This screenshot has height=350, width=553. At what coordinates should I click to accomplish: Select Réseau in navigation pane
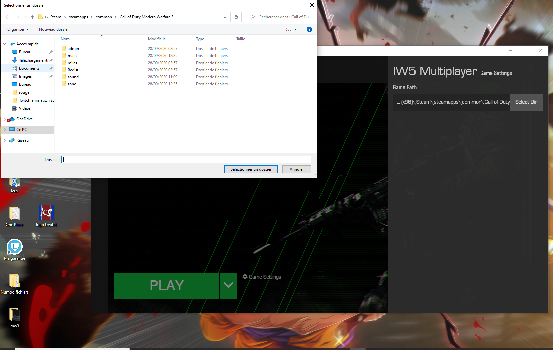tap(22, 140)
